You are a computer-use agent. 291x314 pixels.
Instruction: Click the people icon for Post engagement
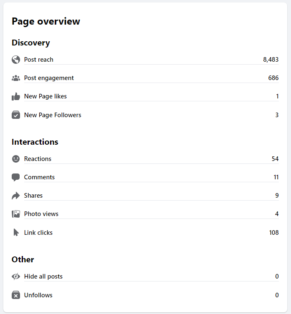(x=16, y=78)
